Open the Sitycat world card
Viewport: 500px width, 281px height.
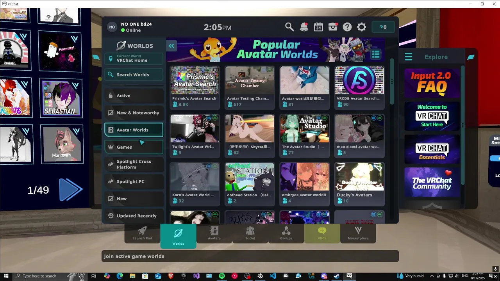pyautogui.click(x=250, y=136)
